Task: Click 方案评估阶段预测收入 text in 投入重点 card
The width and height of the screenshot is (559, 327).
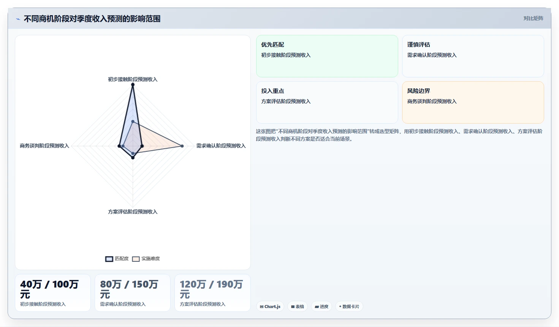Action: [x=286, y=101]
